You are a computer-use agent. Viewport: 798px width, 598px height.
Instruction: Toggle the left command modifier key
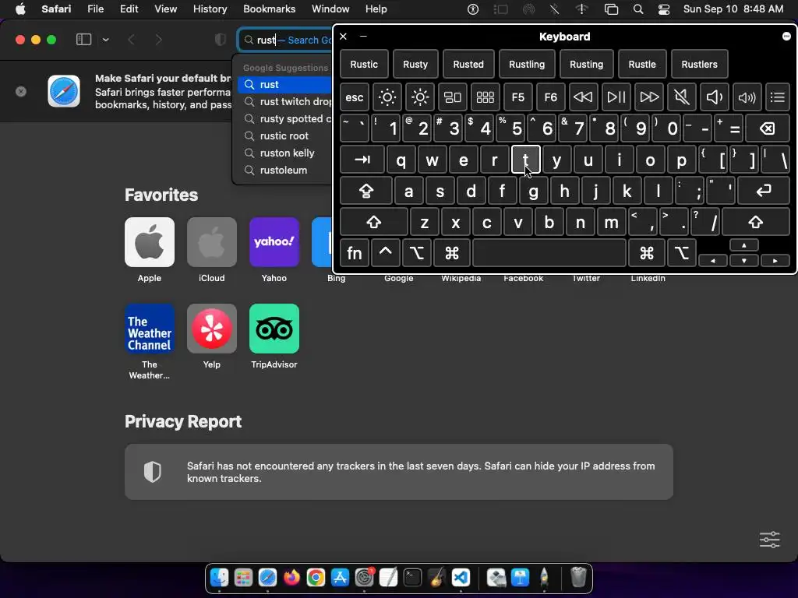click(452, 253)
